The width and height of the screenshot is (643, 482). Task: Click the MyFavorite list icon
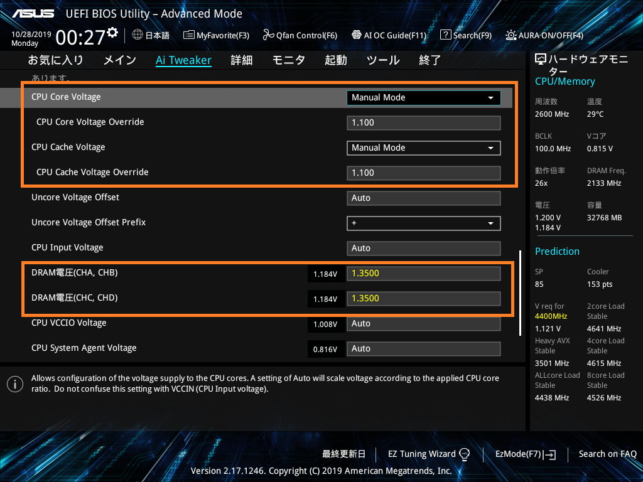pos(188,35)
